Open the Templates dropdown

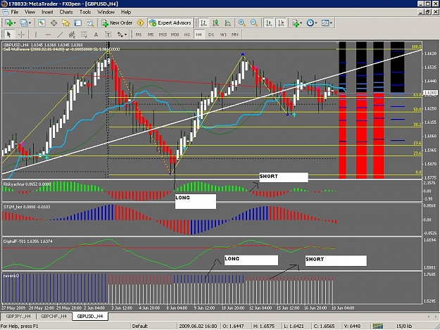pos(327,23)
